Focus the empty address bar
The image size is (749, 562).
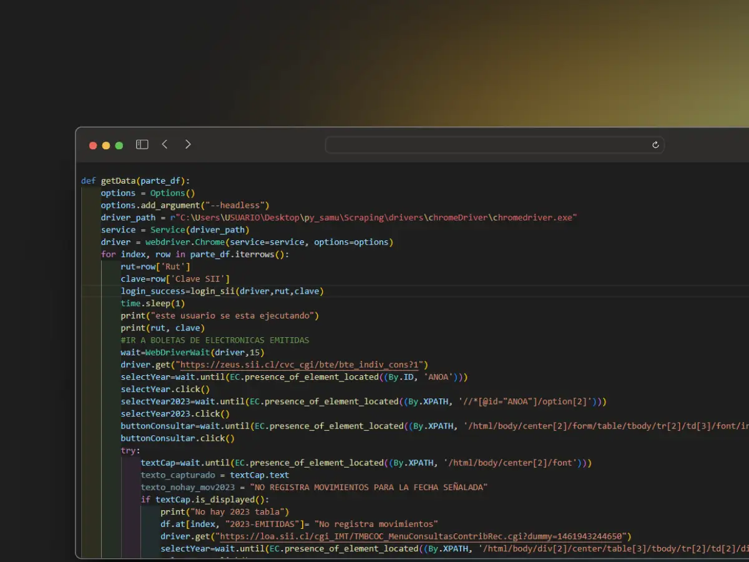pos(494,145)
